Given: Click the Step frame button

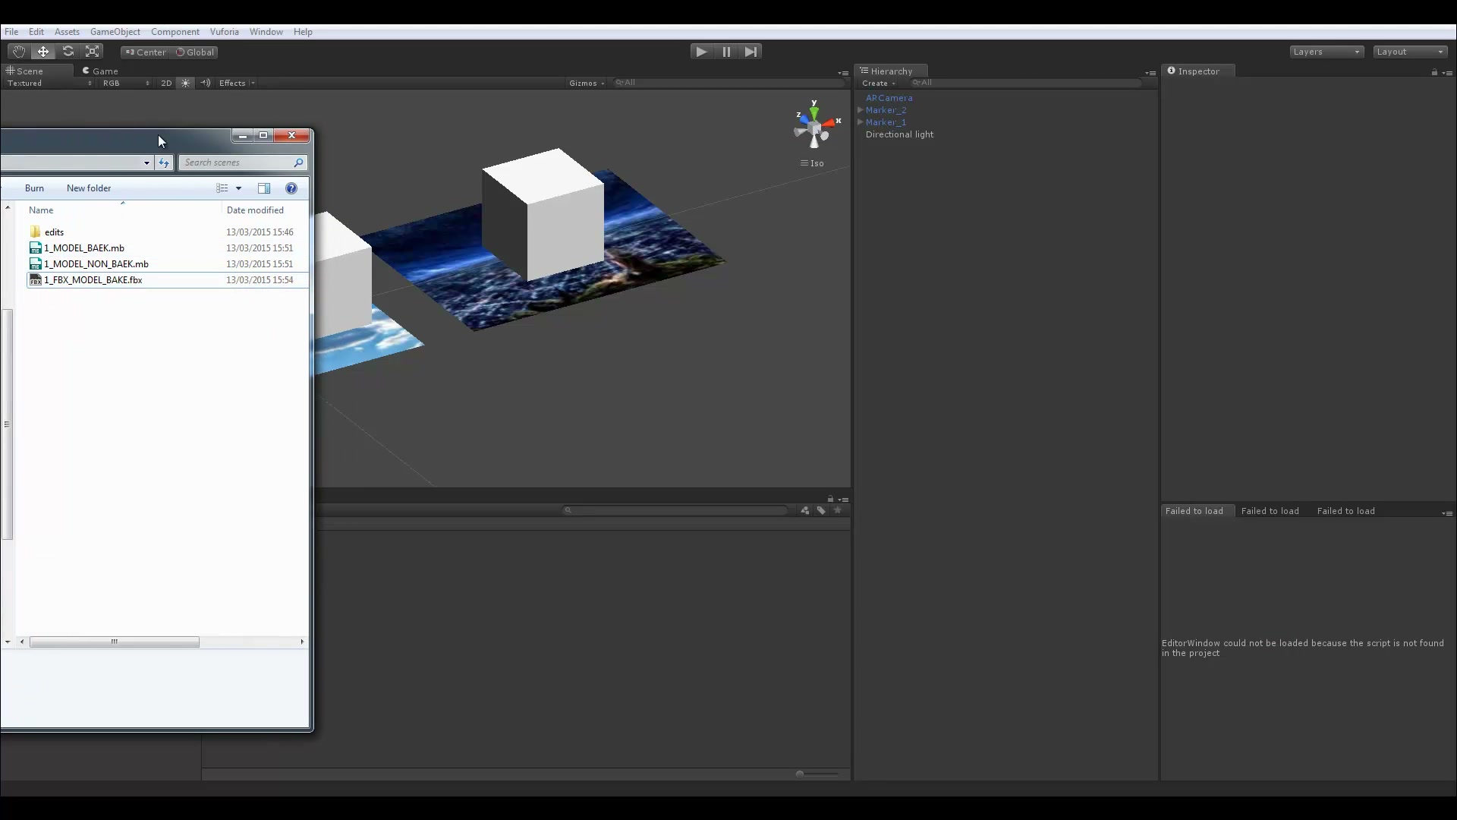Looking at the screenshot, I should click(751, 52).
